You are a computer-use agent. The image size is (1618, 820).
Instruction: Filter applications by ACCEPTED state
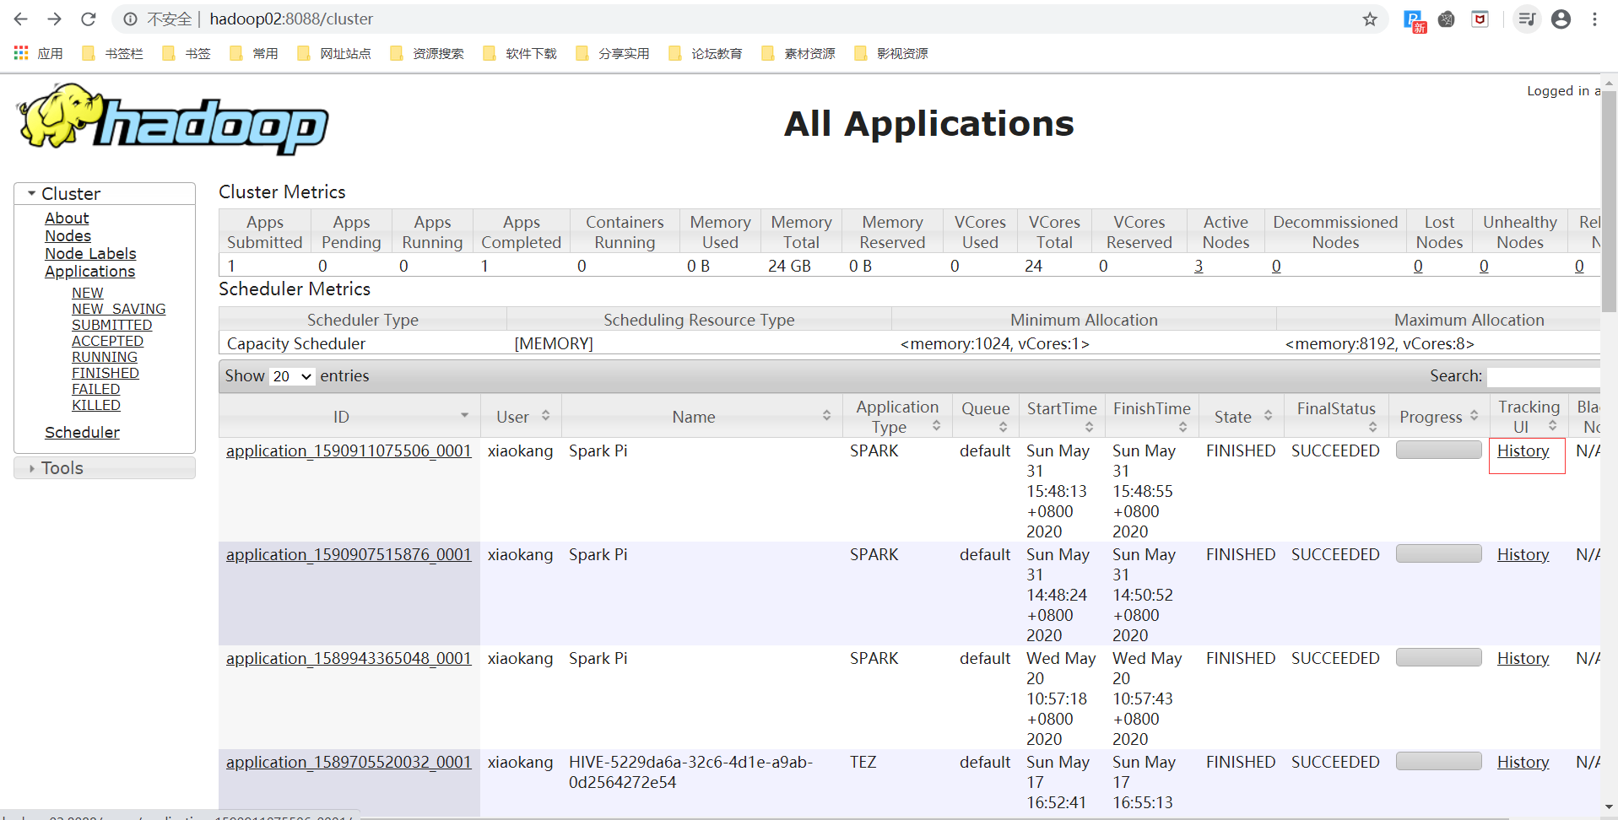pyautogui.click(x=107, y=341)
